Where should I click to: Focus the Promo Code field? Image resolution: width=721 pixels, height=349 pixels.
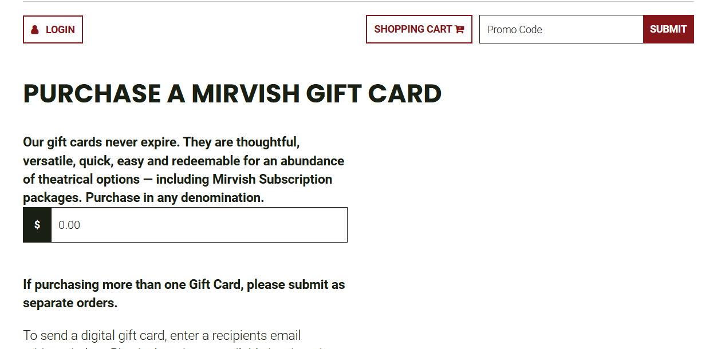point(561,29)
